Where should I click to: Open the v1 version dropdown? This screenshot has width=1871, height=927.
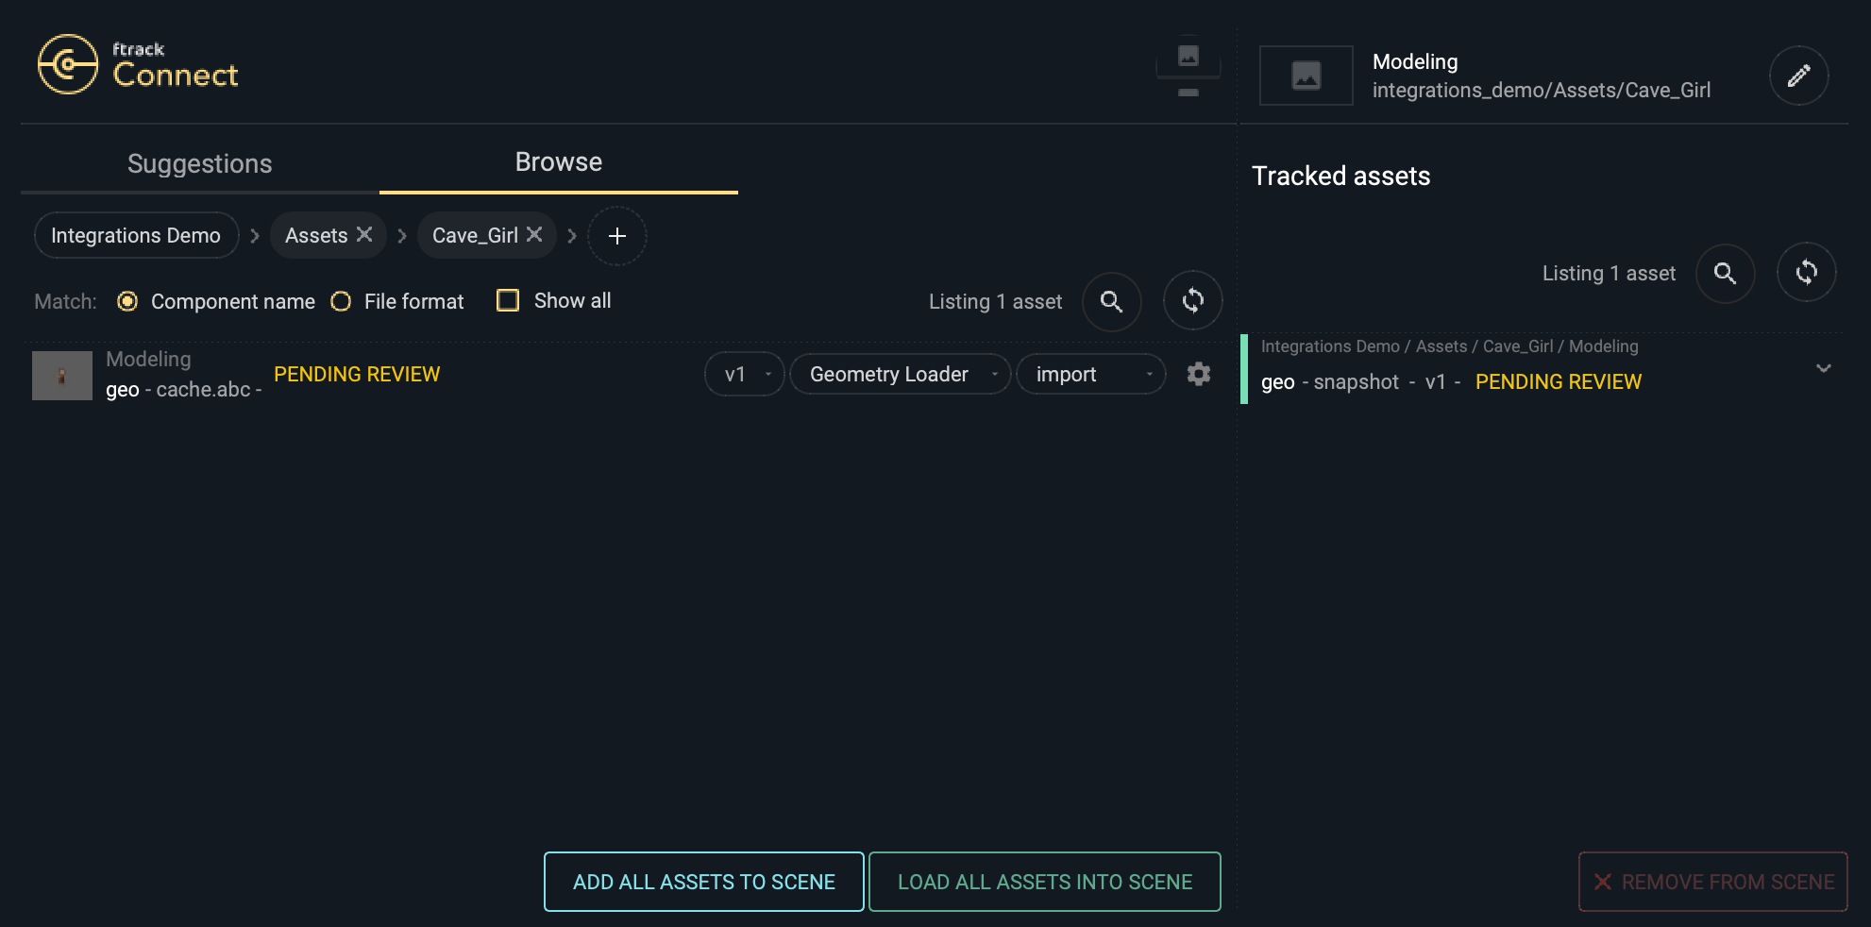click(x=744, y=375)
